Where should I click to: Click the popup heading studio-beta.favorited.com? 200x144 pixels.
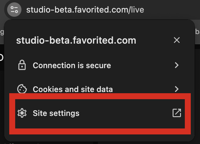[x=76, y=40]
